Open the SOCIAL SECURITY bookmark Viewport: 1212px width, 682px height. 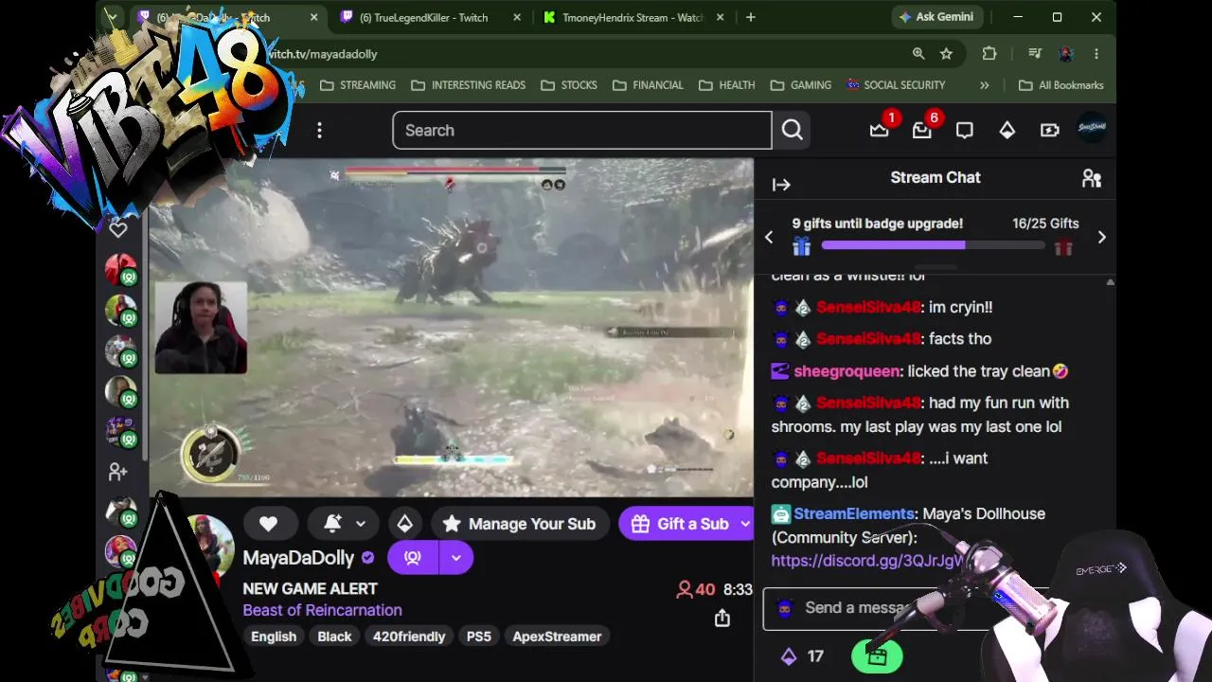click(x=896, y=85)
